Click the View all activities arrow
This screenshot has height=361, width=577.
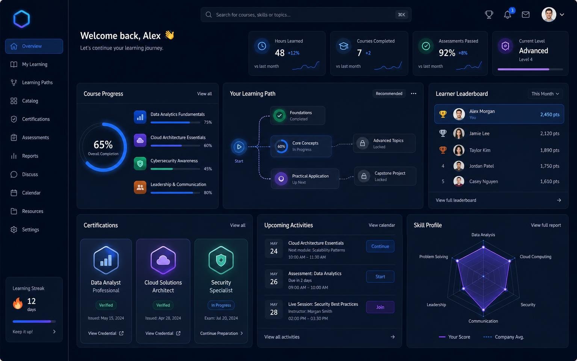click(393, 337)
